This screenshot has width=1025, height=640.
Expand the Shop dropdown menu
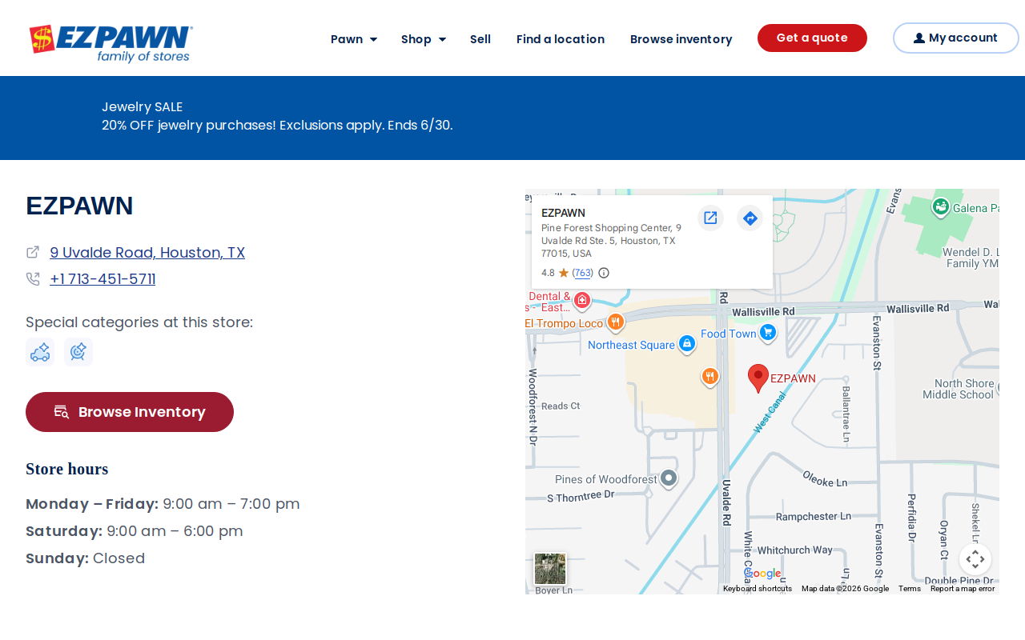click(424, 39)
